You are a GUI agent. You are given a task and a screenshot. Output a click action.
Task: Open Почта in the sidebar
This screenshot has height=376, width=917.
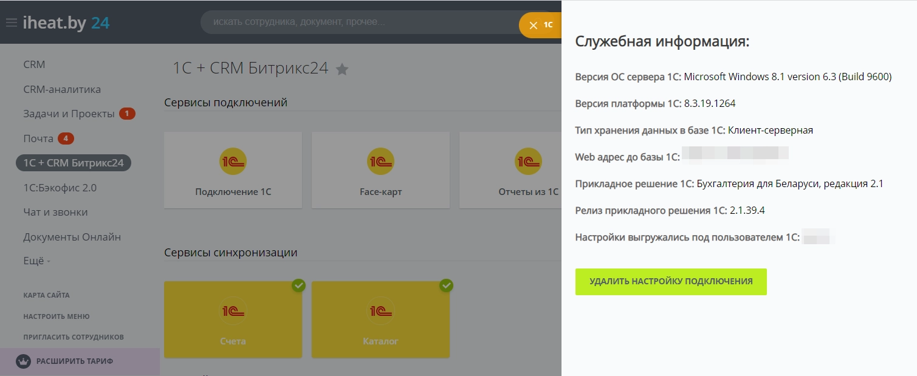tap(38, 138)
